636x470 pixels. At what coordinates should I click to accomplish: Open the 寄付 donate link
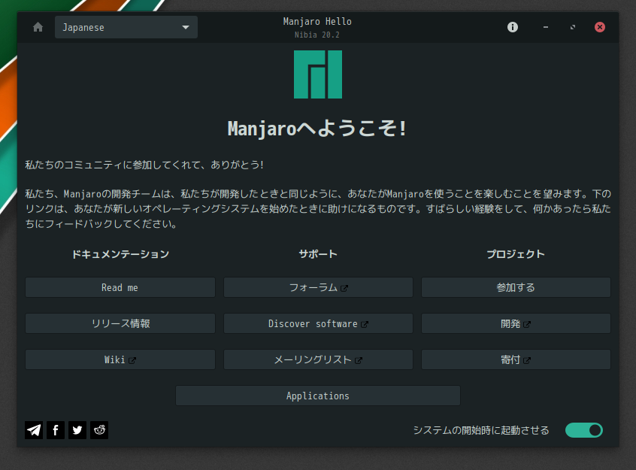[516, 359]
